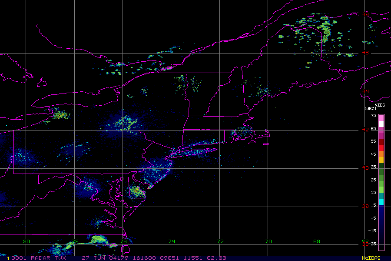Pick the cyan 5 dBZ color block
This screenshot has width=391, height=261.
click(381, 202)
